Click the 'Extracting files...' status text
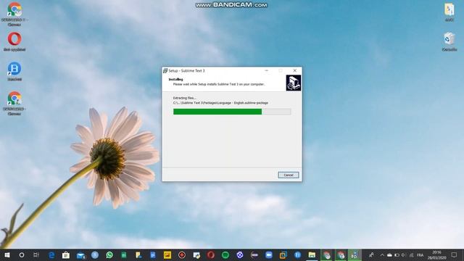Image resolution: width=464 pixels, height=261 pixels. (x=184, y=98)
